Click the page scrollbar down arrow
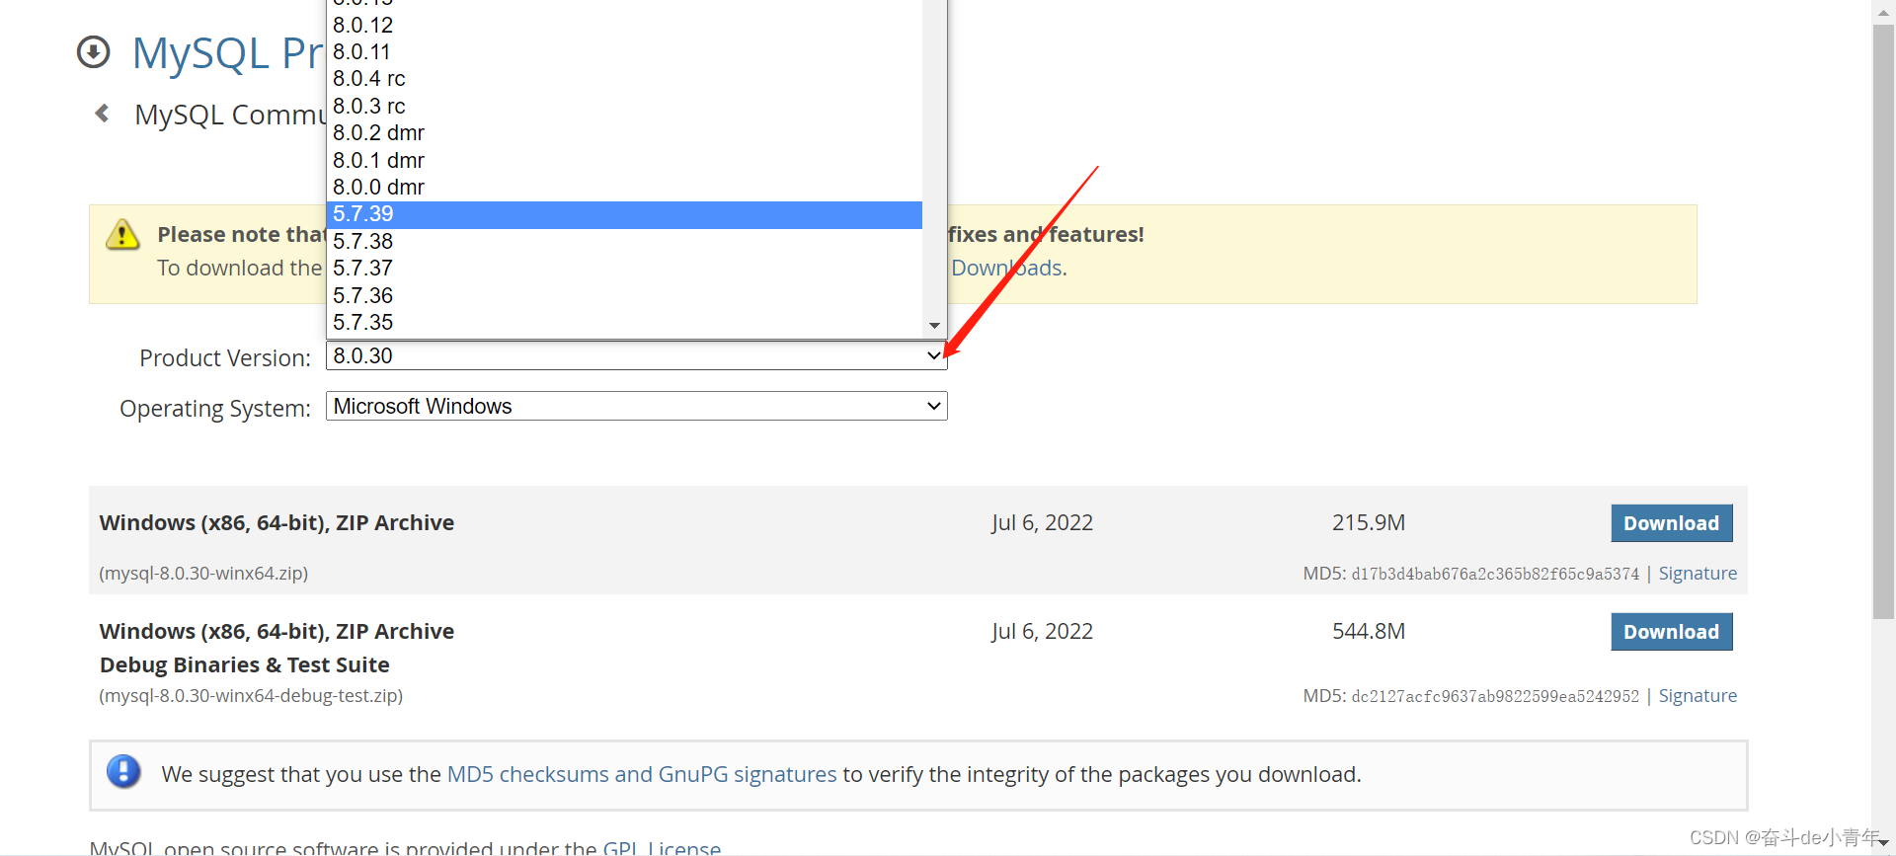Image resolution: width=1896 pixels, height=856 pixels. tap(1883, 844)
